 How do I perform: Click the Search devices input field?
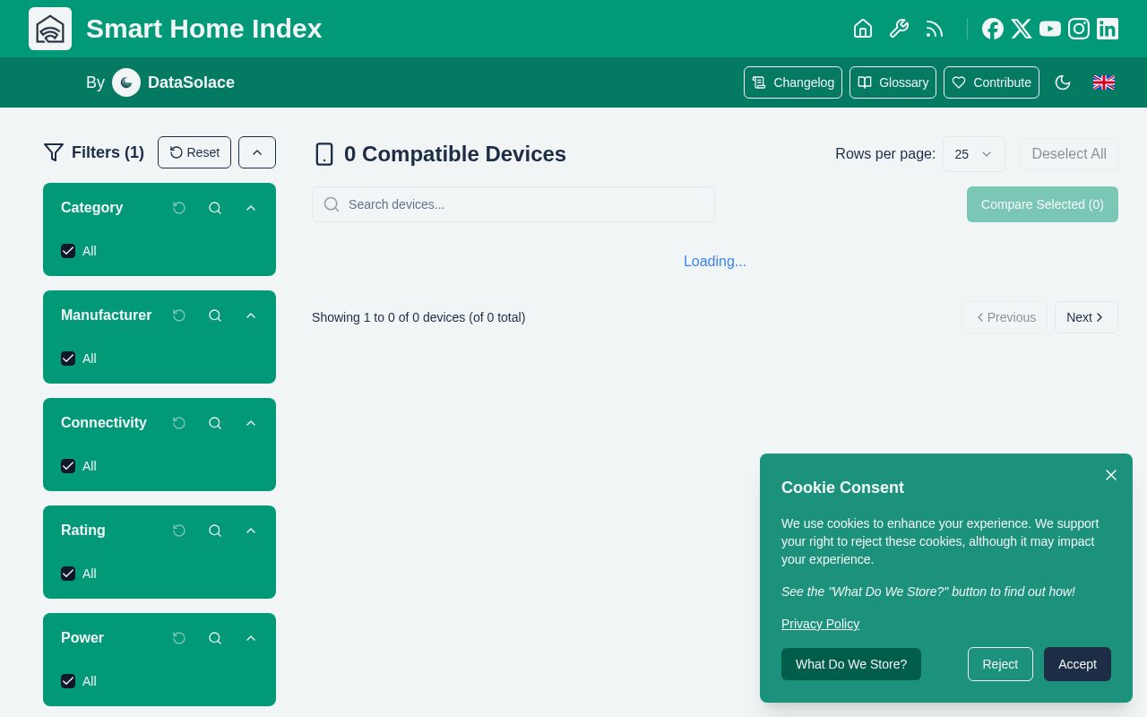[x=513, y=204]
